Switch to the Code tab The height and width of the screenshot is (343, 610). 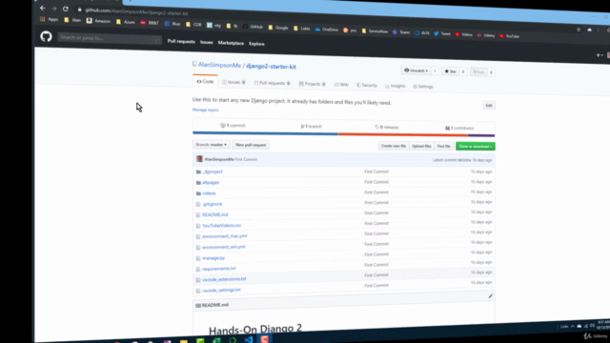coord(206,81)
